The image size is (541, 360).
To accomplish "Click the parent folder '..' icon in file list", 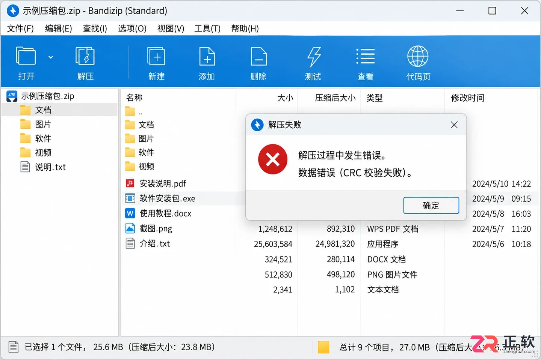I will [x=130, y=111].
